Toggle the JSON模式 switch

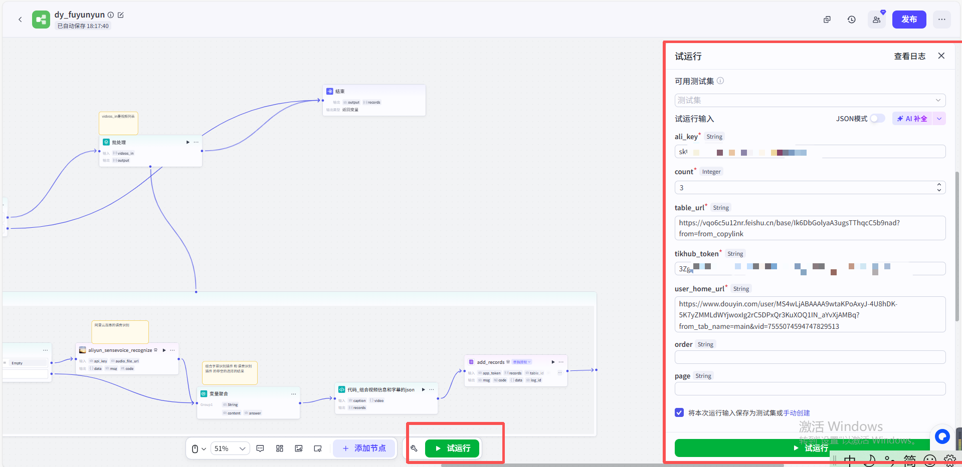pyautogui.click(x=877, y=119)
